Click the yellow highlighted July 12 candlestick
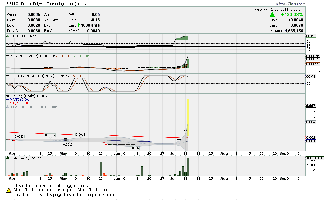326x200 pixels. 188,118
